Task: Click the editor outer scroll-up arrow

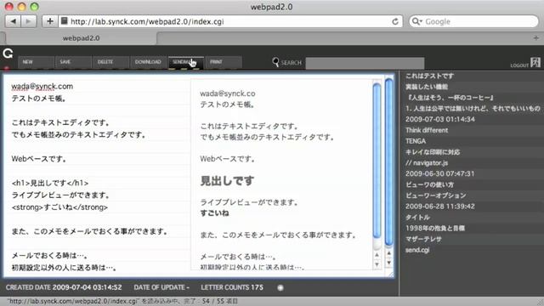Action: point(389,254)
